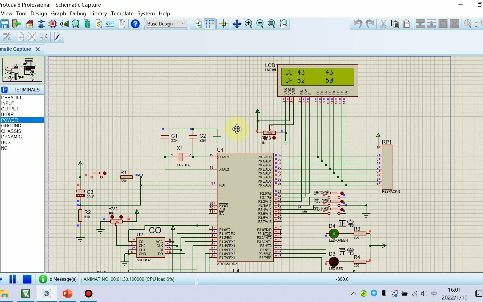
Task: Click the Copy to clipboard icon
Action: pyautogui.click(x=395, y=24)
